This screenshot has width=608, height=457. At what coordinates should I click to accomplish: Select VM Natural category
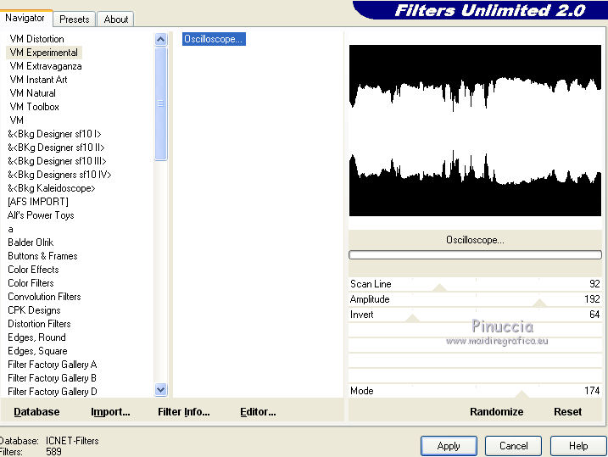pos(32,93)
